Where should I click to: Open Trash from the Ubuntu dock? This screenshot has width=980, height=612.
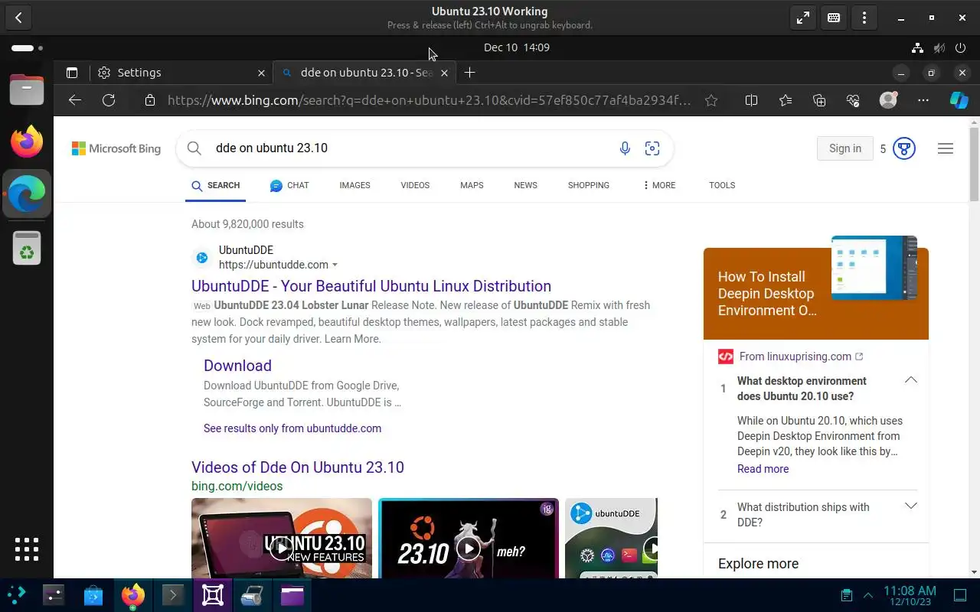coord(27,247)
